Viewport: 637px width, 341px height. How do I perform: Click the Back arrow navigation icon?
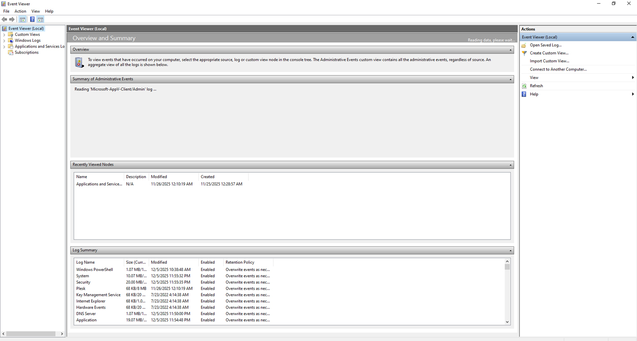click(4, 19)
